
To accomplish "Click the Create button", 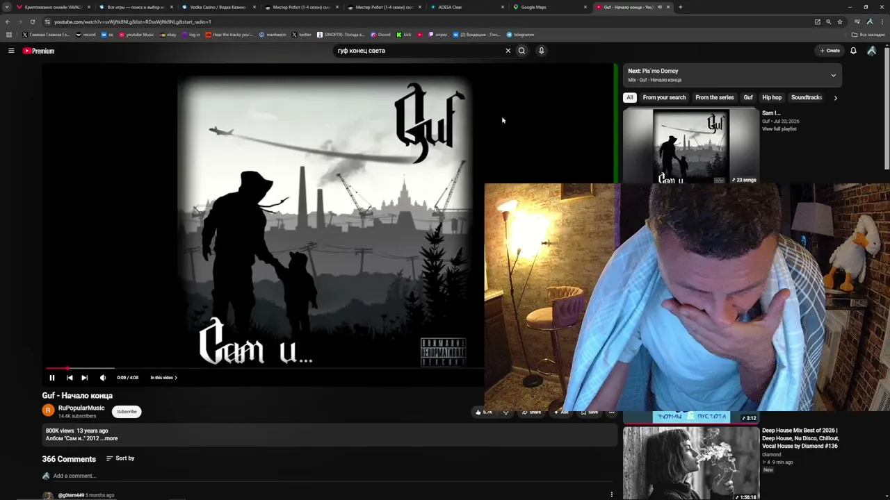I will [830, 51].
